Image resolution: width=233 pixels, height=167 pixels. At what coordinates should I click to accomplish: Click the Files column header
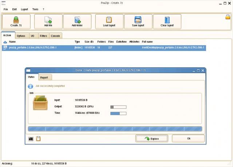tap(111, 42)
